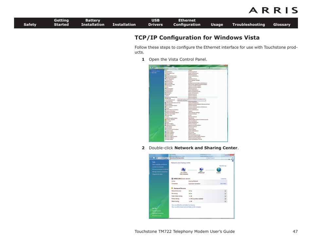Click the page number 47
Viewport: 312px width, 241px height.
[x=295, y=232]
